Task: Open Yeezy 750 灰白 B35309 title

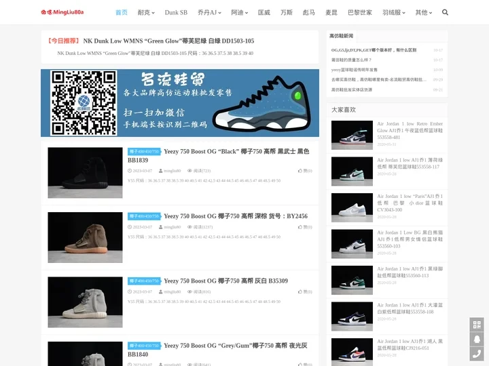Action: coord(225,281)
